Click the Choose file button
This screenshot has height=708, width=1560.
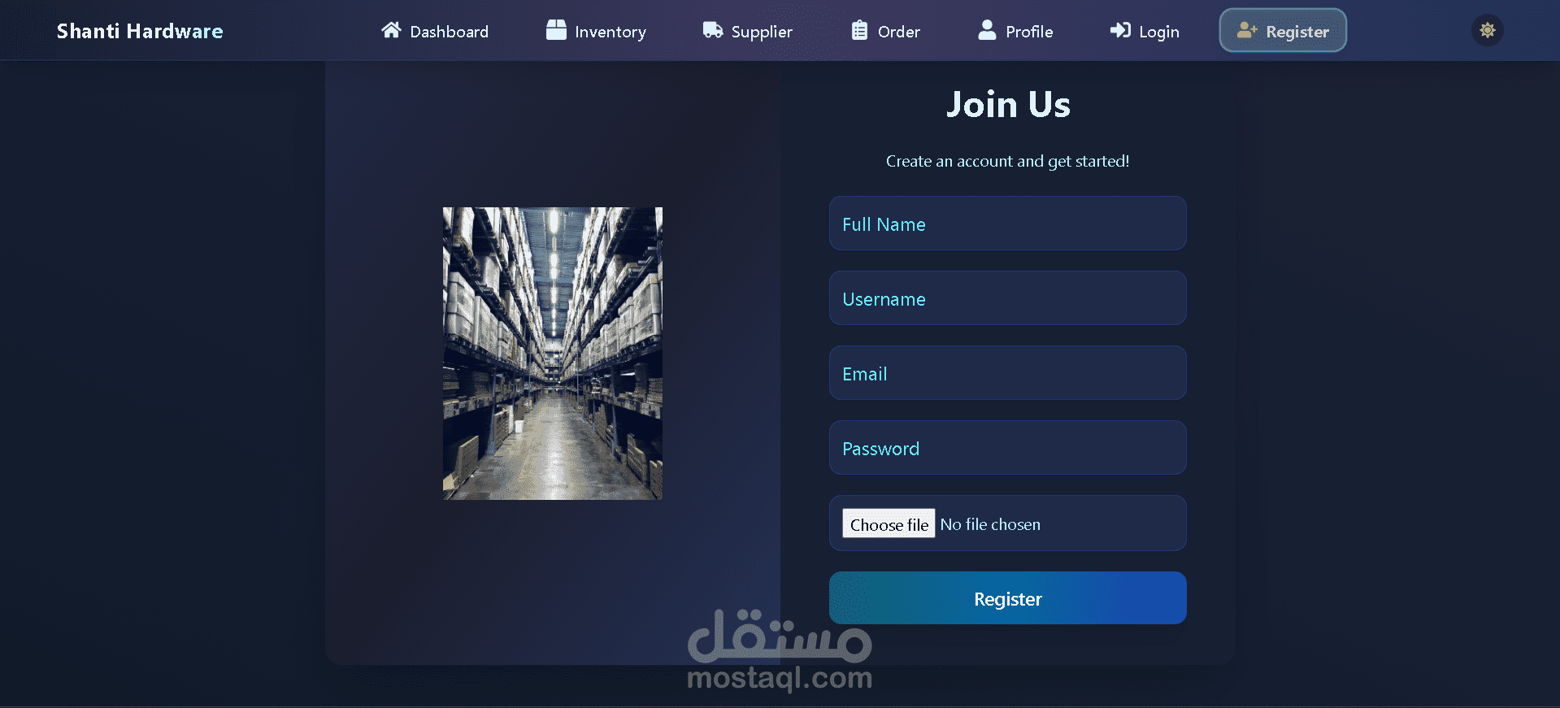[x=889, y=524]
